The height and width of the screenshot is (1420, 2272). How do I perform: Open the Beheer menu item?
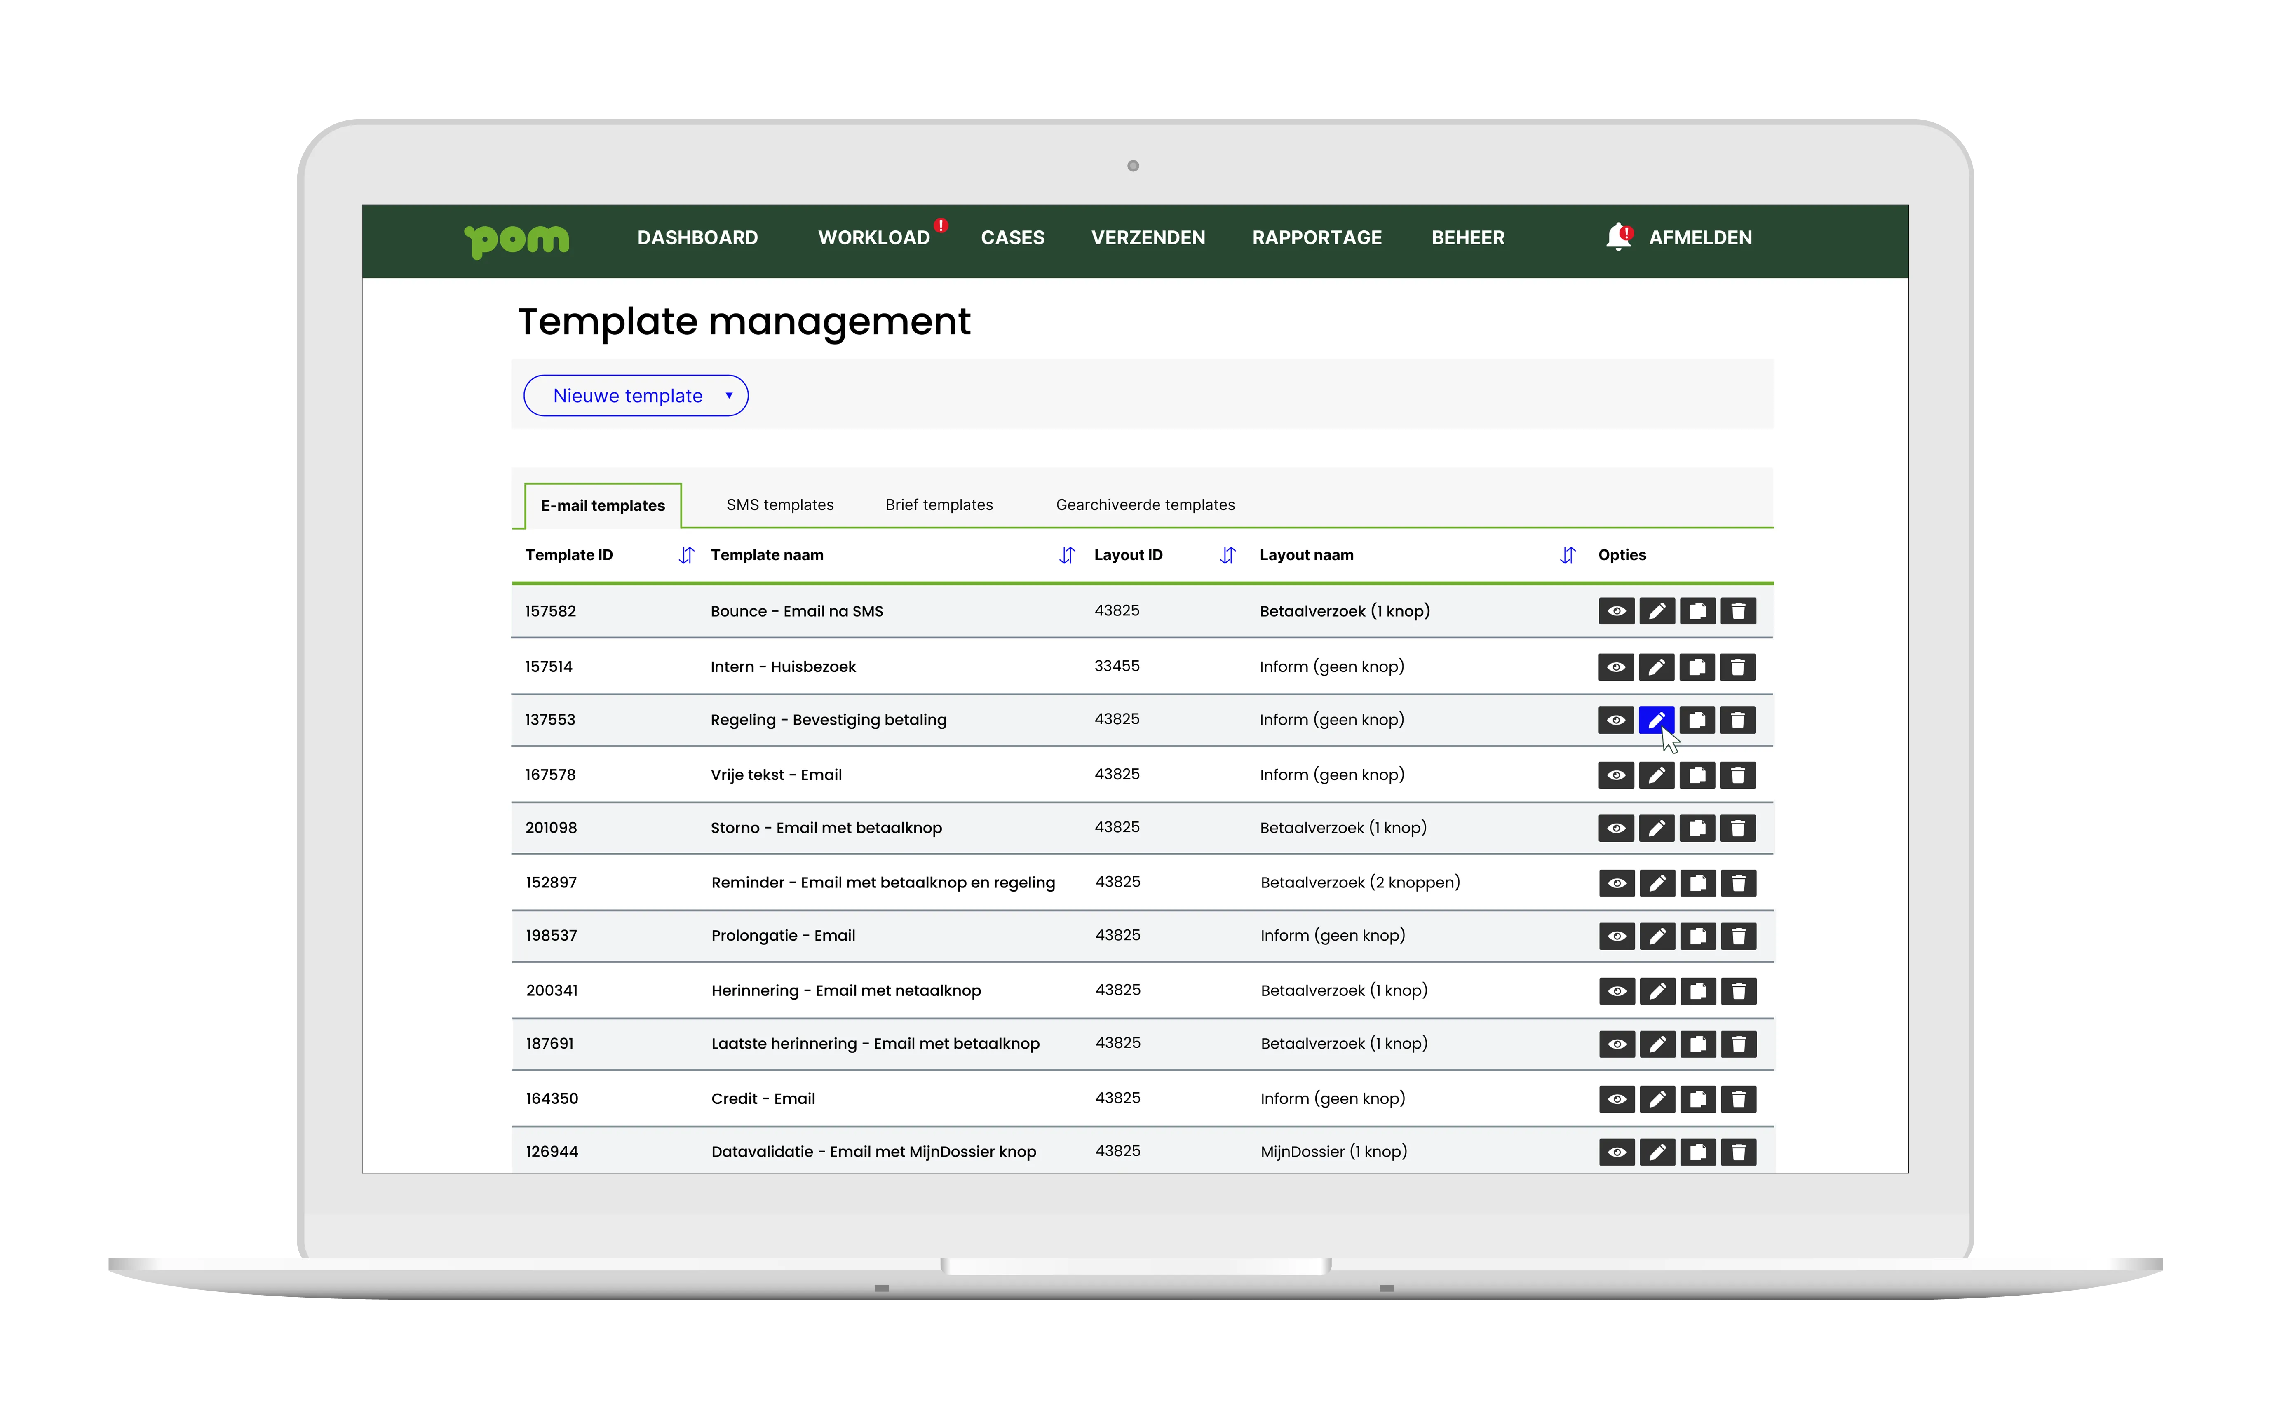point(1468,237)
